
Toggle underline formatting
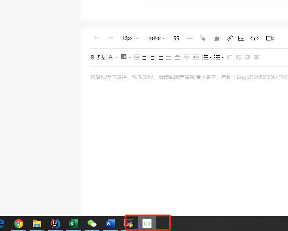click(104, 58)
